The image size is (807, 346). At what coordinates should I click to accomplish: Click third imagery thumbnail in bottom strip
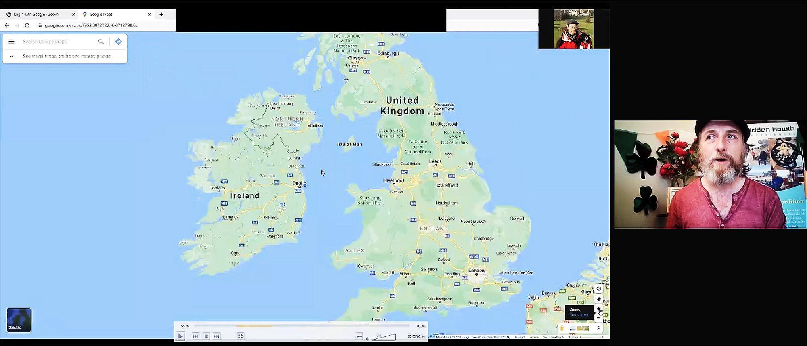click(x=586, y=329)
